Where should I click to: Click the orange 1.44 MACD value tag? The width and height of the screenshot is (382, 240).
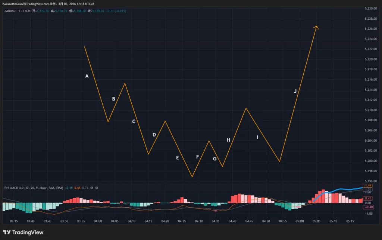coord(368,185)
